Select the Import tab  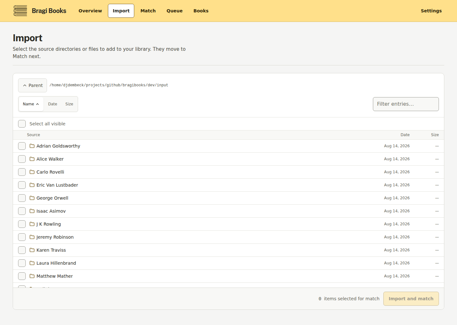tap(121, 11)
